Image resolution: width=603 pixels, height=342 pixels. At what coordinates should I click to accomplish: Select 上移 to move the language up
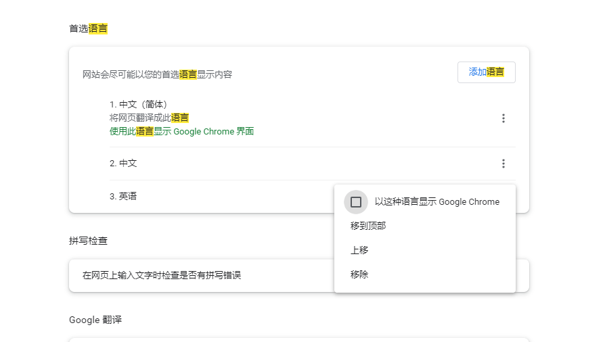point(359,250)
